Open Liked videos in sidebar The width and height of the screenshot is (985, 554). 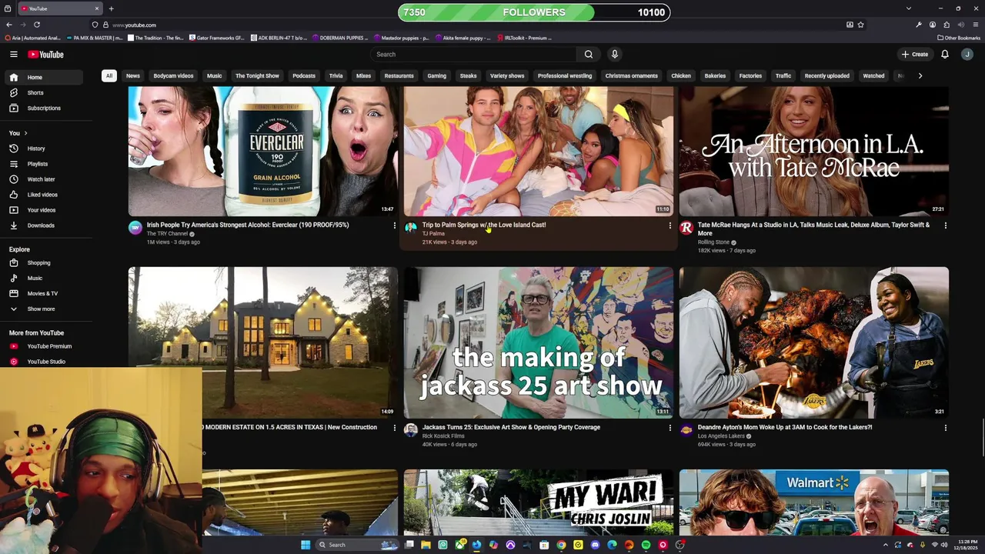pos(42,195)
